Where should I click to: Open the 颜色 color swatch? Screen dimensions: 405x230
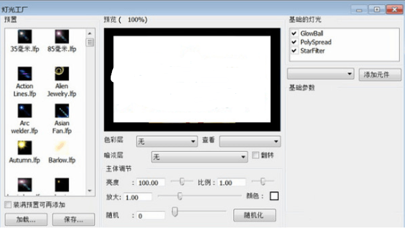(274, 196)
